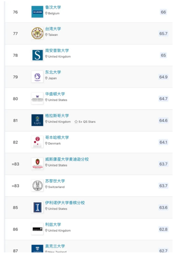
Task: Click the Denmark location marker icon
Action: [x=46, y=143]
